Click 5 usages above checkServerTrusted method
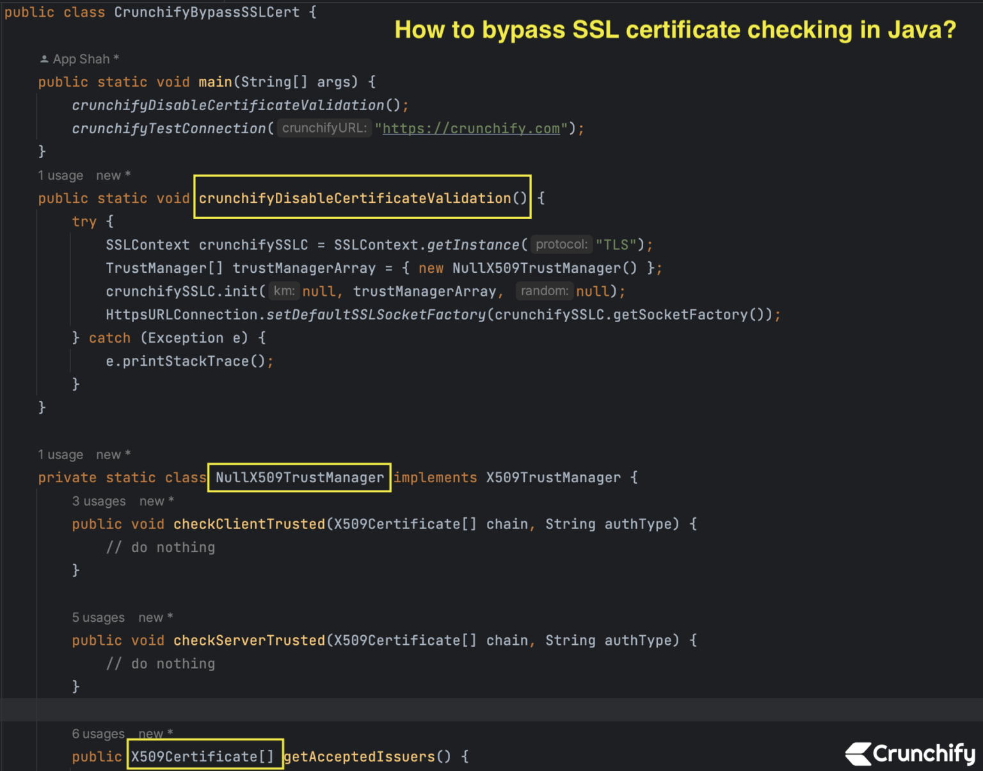This screenshot has width=983, height=771. pyautogui.click(x=98, y=617)
